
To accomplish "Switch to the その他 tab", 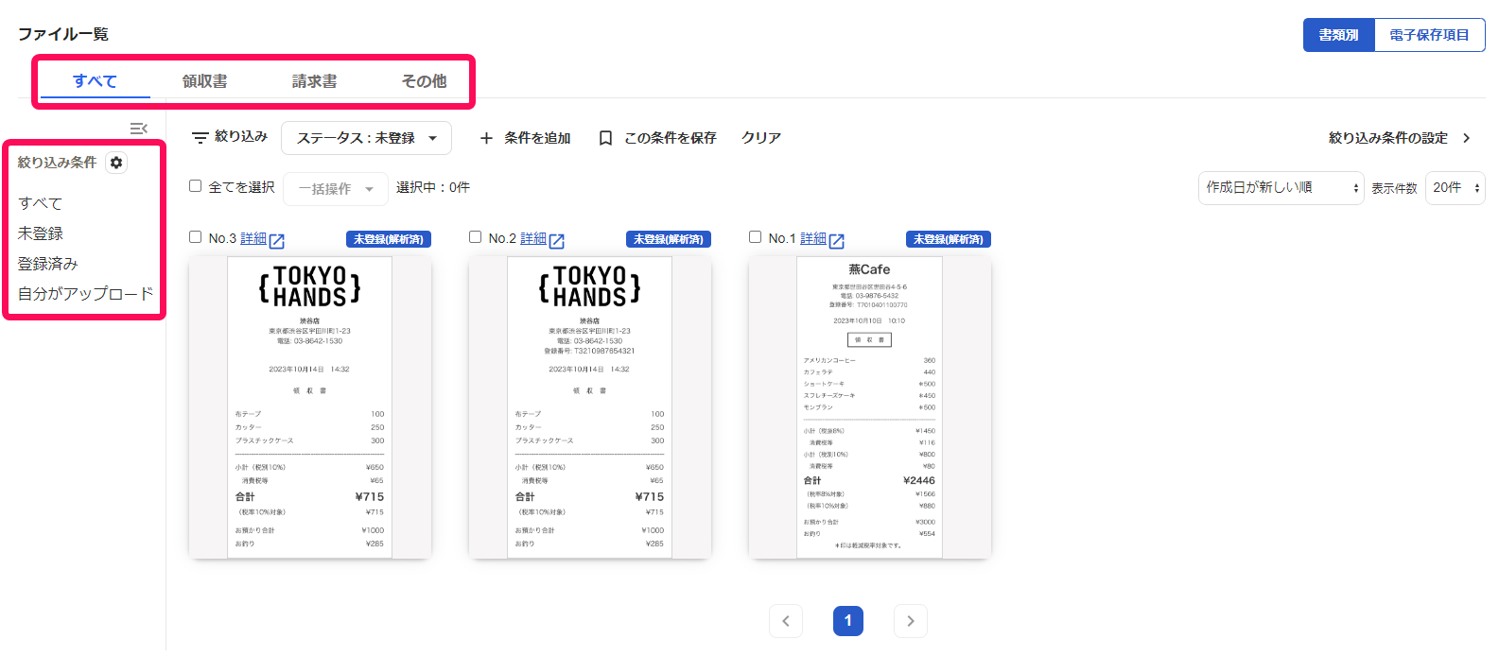I will click(x=424, y=81).
